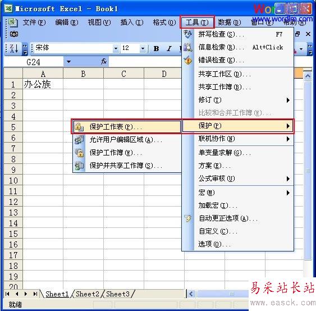Image resolution: width=316 pixels, height=311 pixels.
Task: Click the Research binoculars icon in menu
Action: click(x=187, y=47)
